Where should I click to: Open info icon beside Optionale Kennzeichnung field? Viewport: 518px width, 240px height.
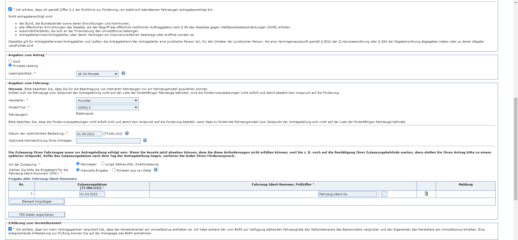[x=145, y=140]
